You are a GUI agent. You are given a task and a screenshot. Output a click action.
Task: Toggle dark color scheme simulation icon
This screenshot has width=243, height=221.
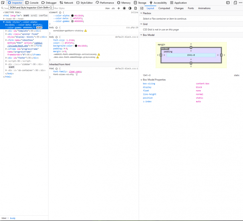[130, 8]
